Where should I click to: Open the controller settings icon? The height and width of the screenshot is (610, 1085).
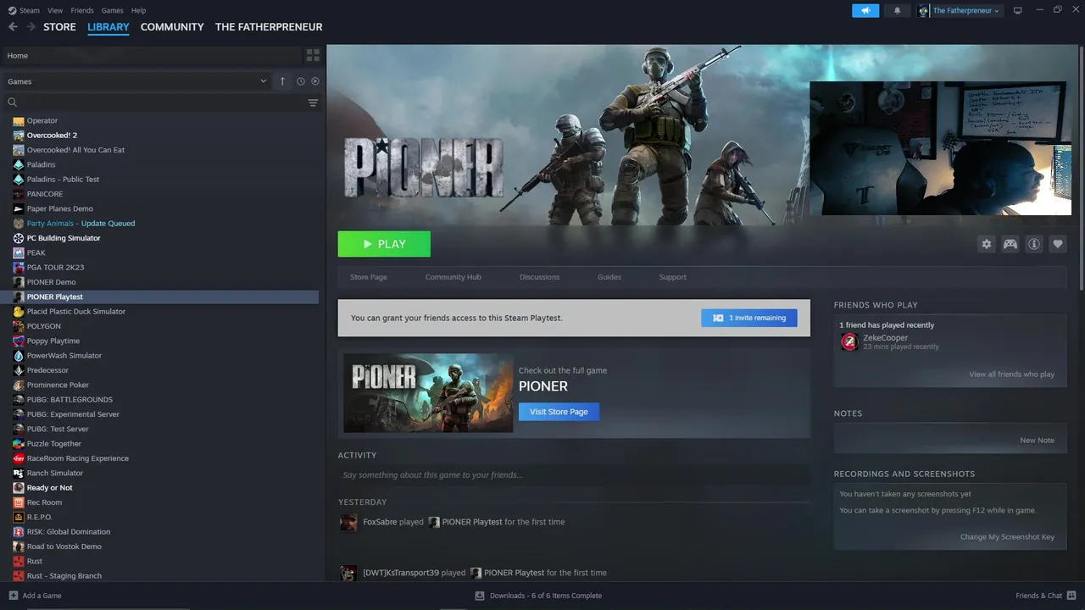pyautogui.click(x=1010, y=244)
